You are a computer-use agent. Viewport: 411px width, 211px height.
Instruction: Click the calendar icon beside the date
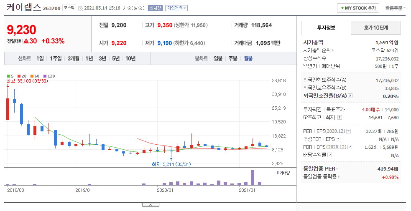pyautogui.click(x=80, y=8)
